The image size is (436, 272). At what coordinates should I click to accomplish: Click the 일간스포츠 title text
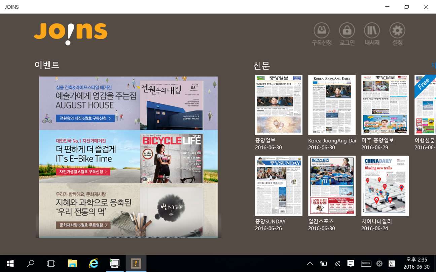[321, 221]
